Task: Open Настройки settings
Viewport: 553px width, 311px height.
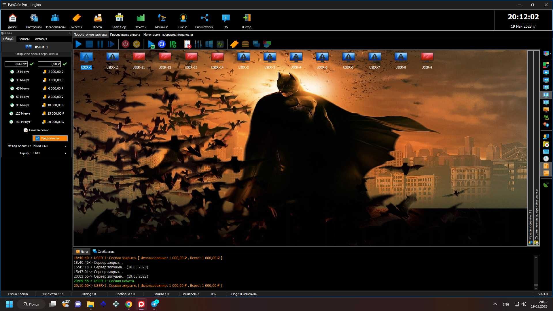Action: click(x=34, y=21)
